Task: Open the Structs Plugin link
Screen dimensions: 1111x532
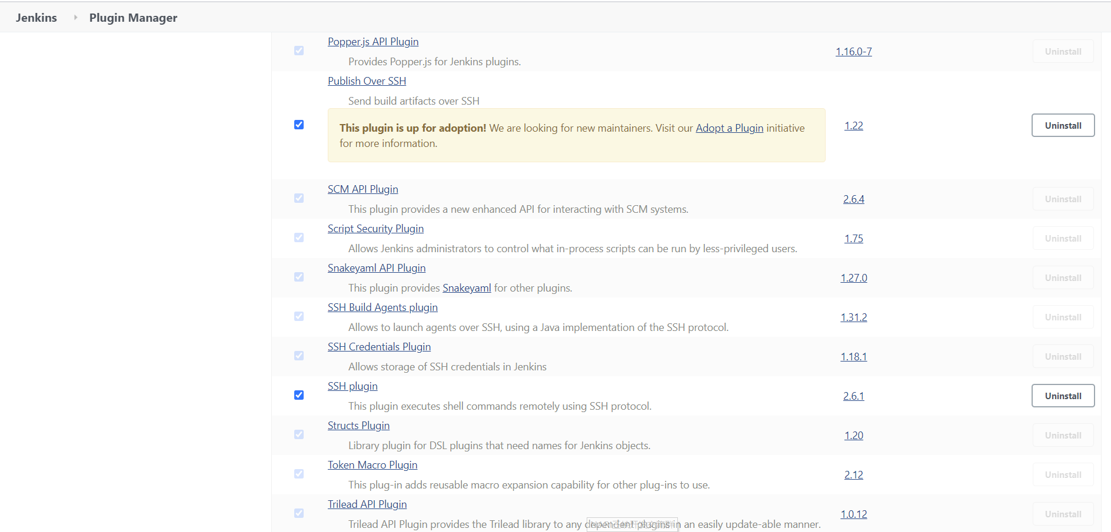Action: point(358,426)
